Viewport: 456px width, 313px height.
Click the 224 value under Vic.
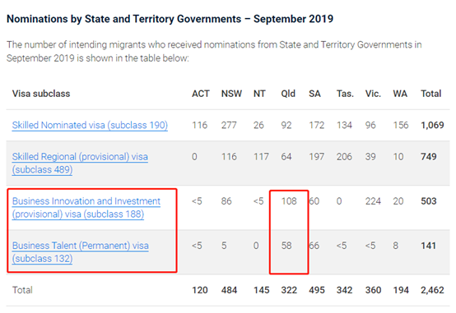coord(373,201)
